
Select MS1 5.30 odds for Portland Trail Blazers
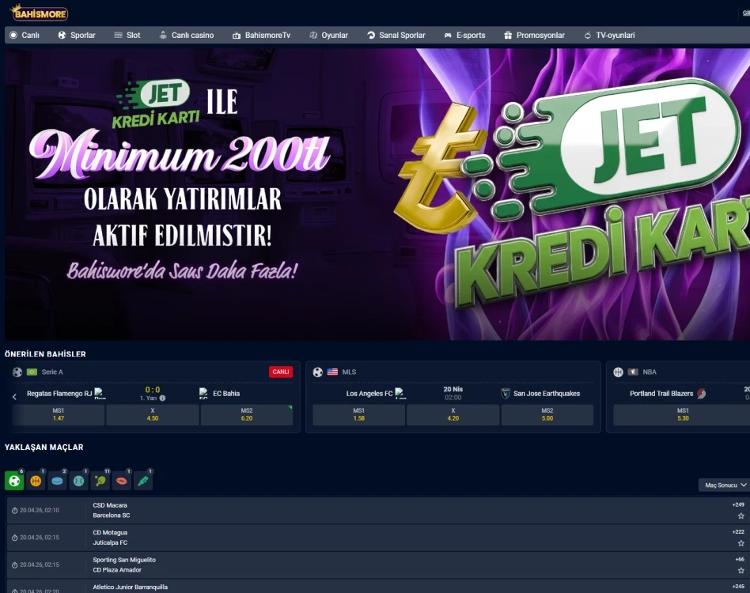[683, 414]
